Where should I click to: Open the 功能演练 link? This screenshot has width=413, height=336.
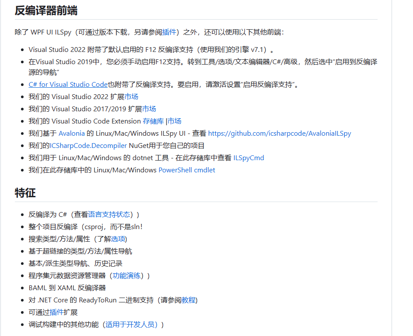pyautogui.click(x=126, y=276)
